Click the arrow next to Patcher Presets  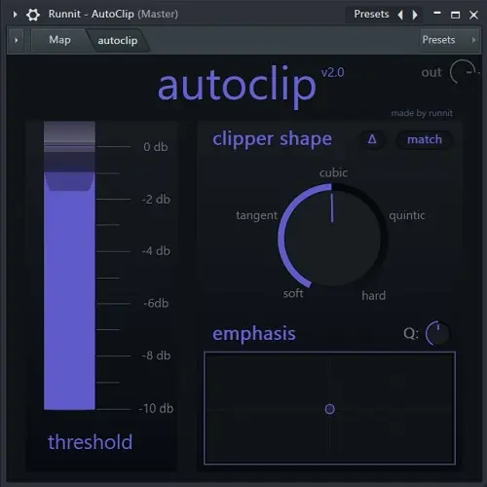click(473, 40)
